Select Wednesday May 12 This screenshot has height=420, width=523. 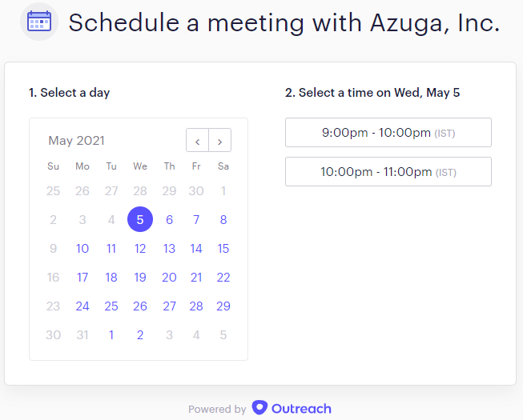coord(140,249)
